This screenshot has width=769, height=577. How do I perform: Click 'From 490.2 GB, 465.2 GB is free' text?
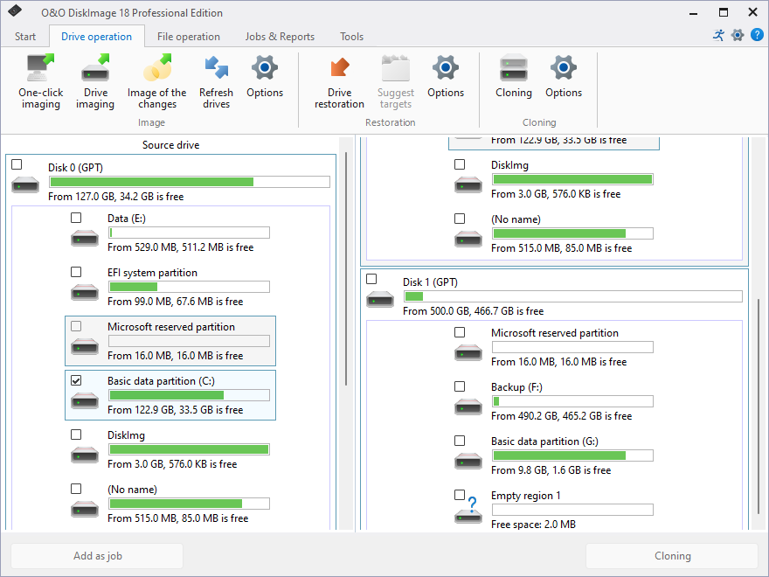[x=561, y=415]
